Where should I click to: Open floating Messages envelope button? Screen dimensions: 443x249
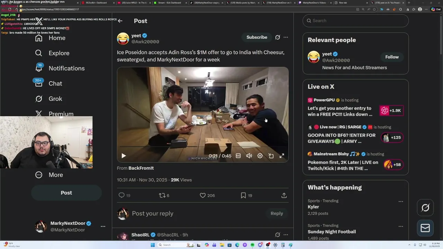coord(425,228)
